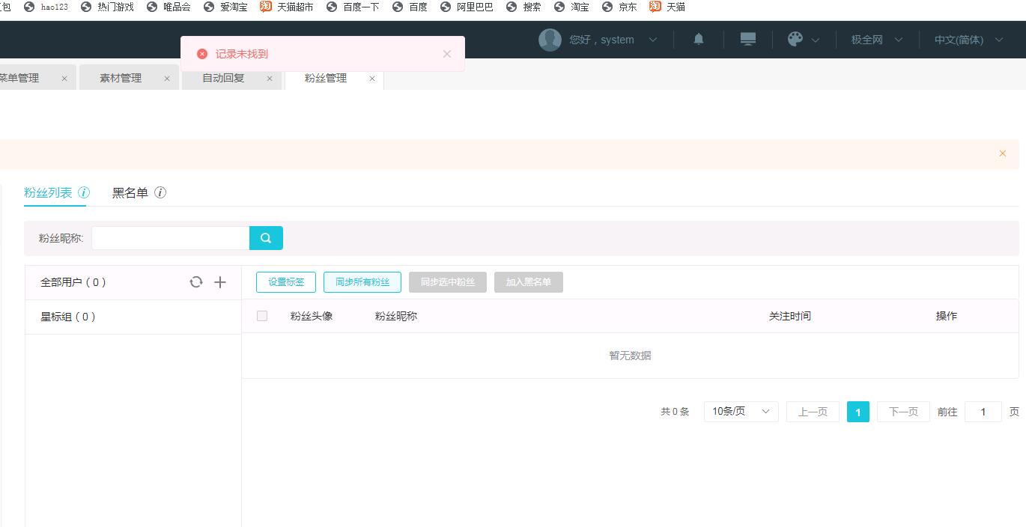Click the 设置标签 button
The width and height of the screenshot is (1026, 527).
286,282
